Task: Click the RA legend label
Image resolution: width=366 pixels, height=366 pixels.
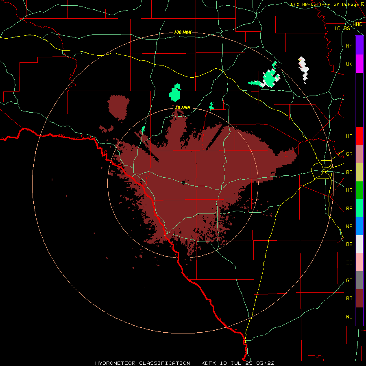Action: coord(349,209)
